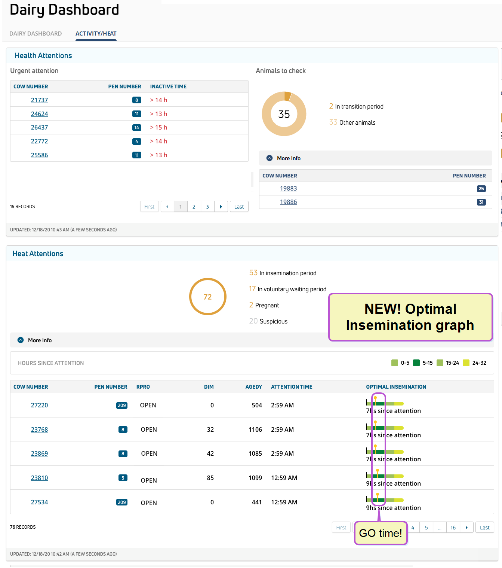Sort heat table by Attention Time column

tap(292, 387)
